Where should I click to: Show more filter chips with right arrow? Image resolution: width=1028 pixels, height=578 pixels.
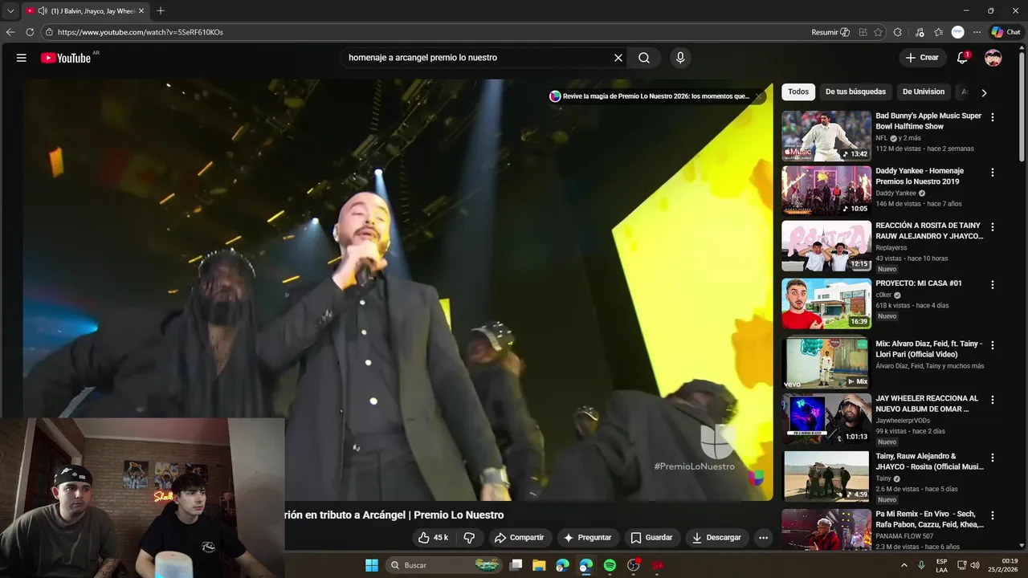(x=984, y=92)
